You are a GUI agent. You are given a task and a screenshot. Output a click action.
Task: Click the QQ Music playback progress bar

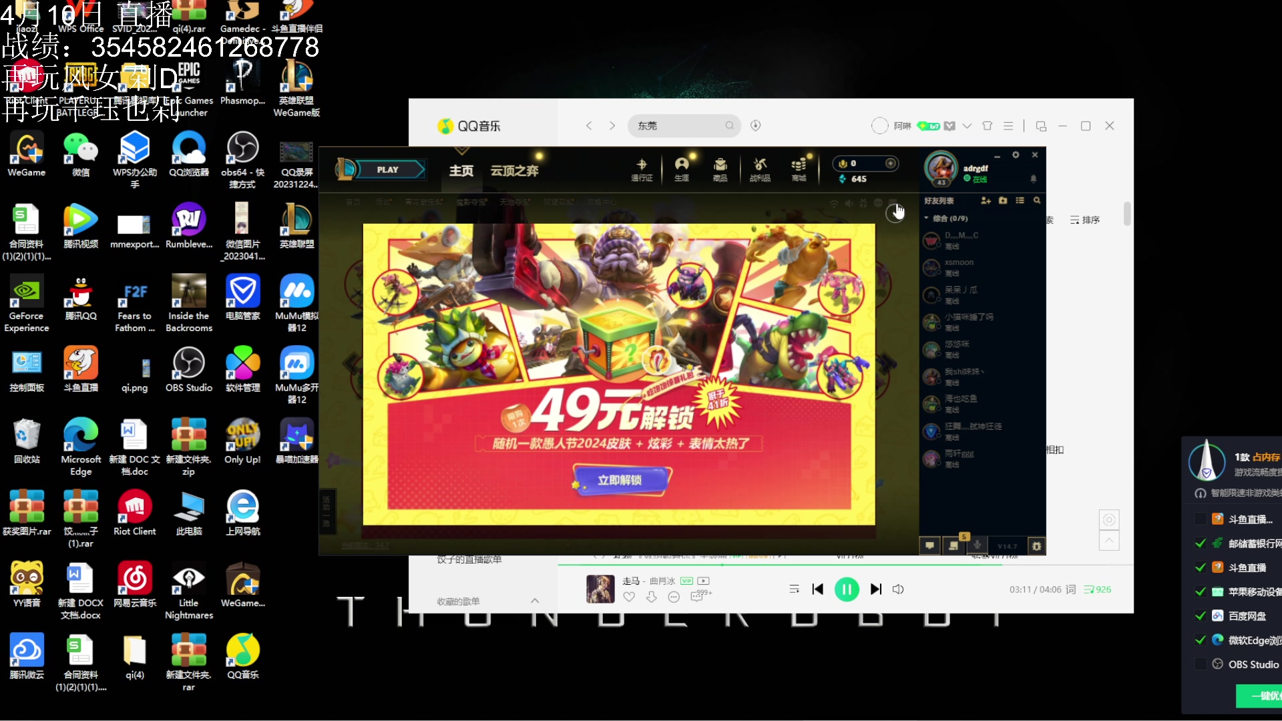845,565
